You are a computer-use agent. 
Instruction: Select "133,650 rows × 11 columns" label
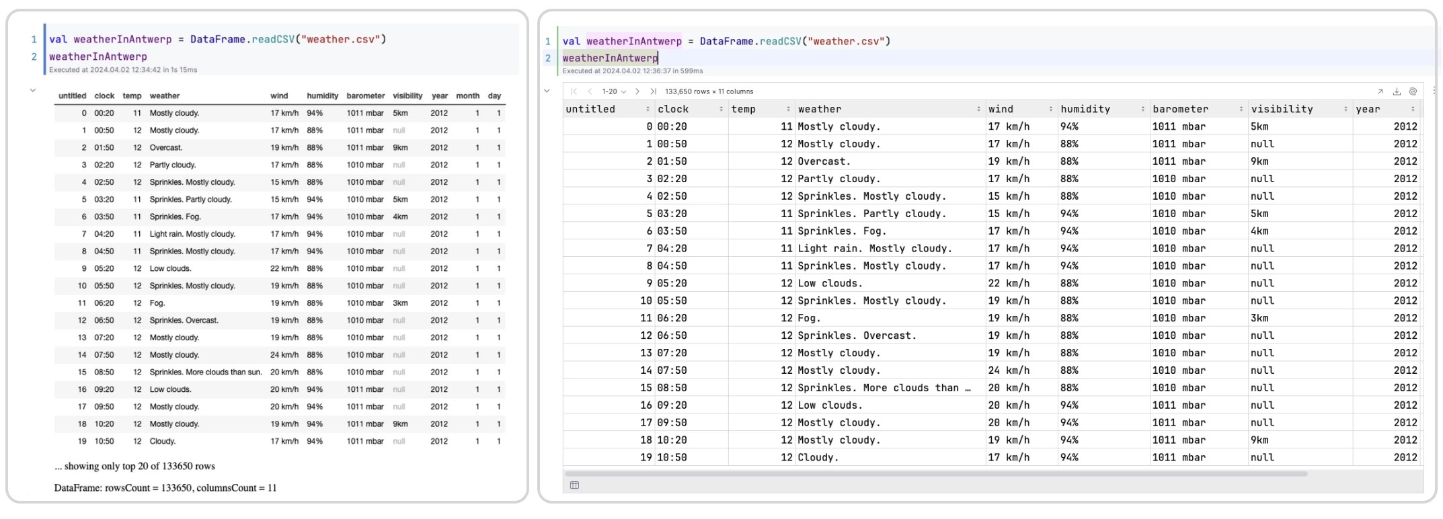coord(709,91)
